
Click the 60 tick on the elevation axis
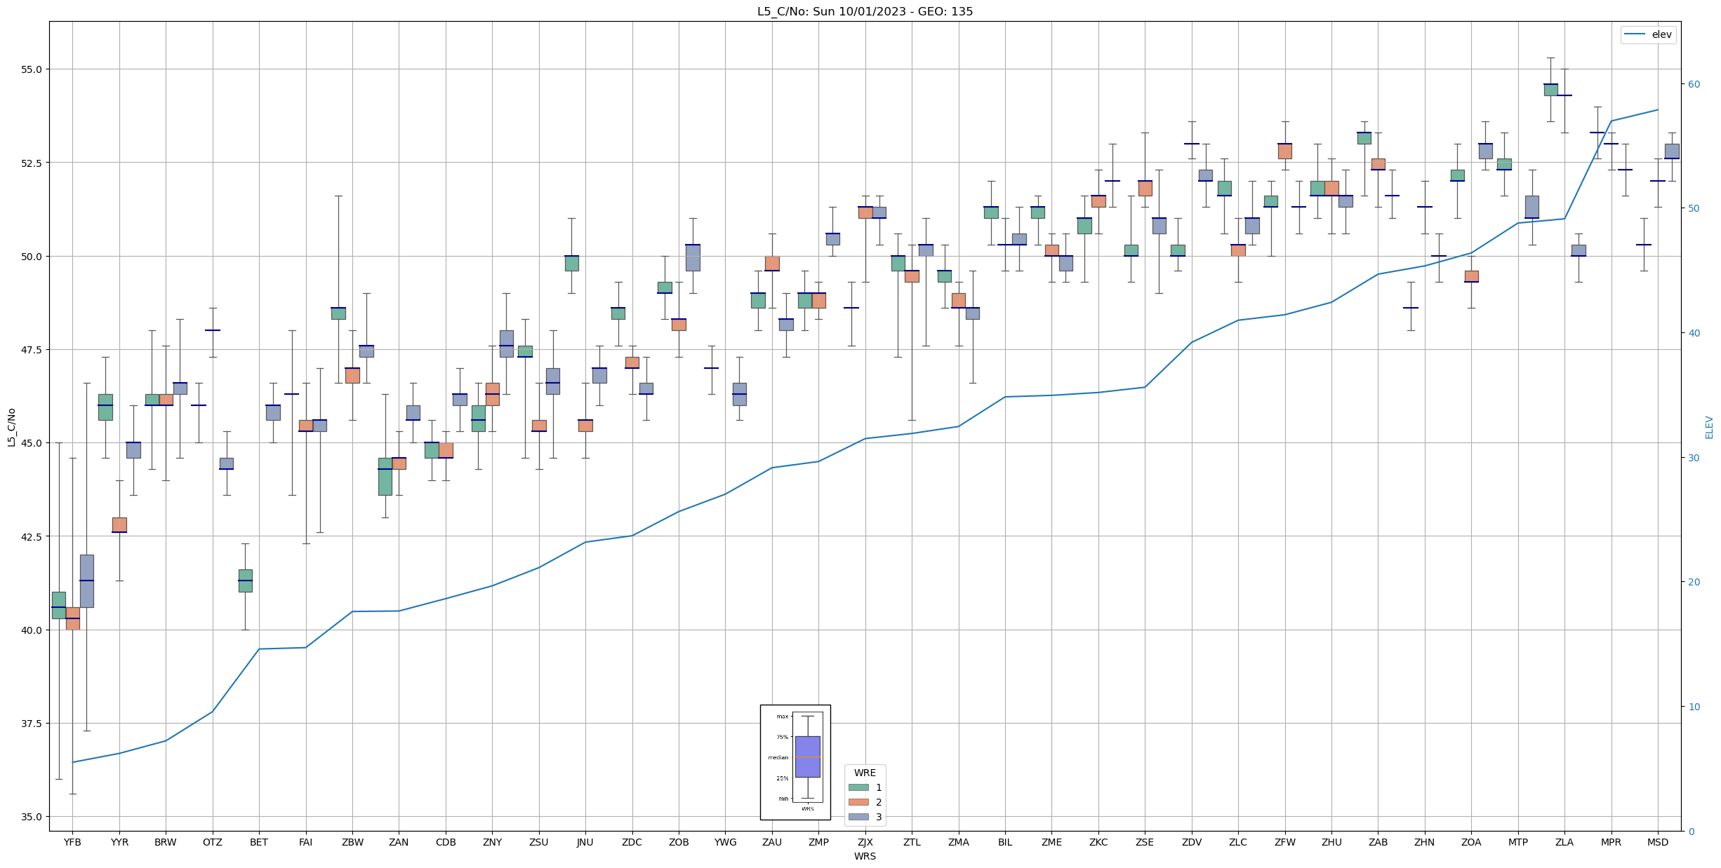[1694, 84]
